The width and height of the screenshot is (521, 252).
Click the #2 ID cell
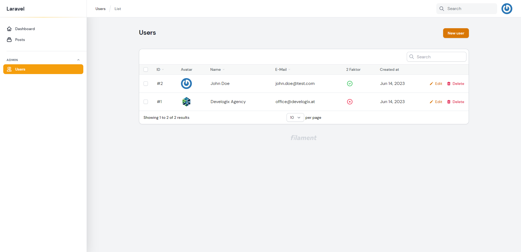coord(160,84)
